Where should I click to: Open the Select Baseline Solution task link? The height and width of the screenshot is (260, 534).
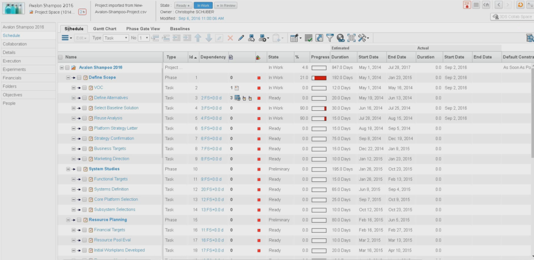pyautogui.click(x=116, y=108)
